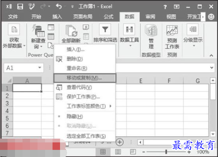Click horizontal scrollbar left arrow
The width and height of the screenshot is (218, 157).
[140, 142]
